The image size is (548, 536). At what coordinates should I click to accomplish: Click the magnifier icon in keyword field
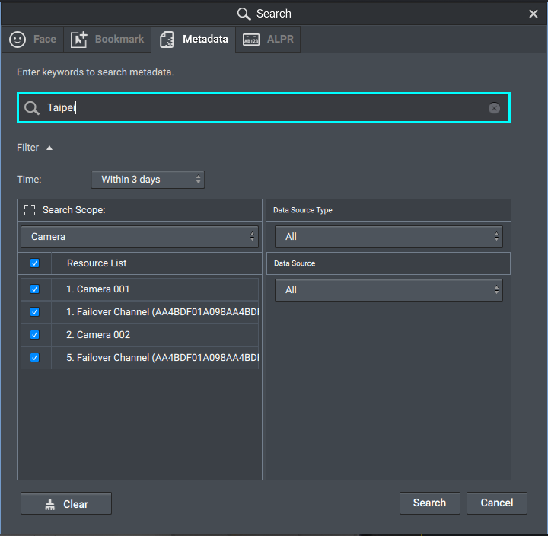[31, 108]
